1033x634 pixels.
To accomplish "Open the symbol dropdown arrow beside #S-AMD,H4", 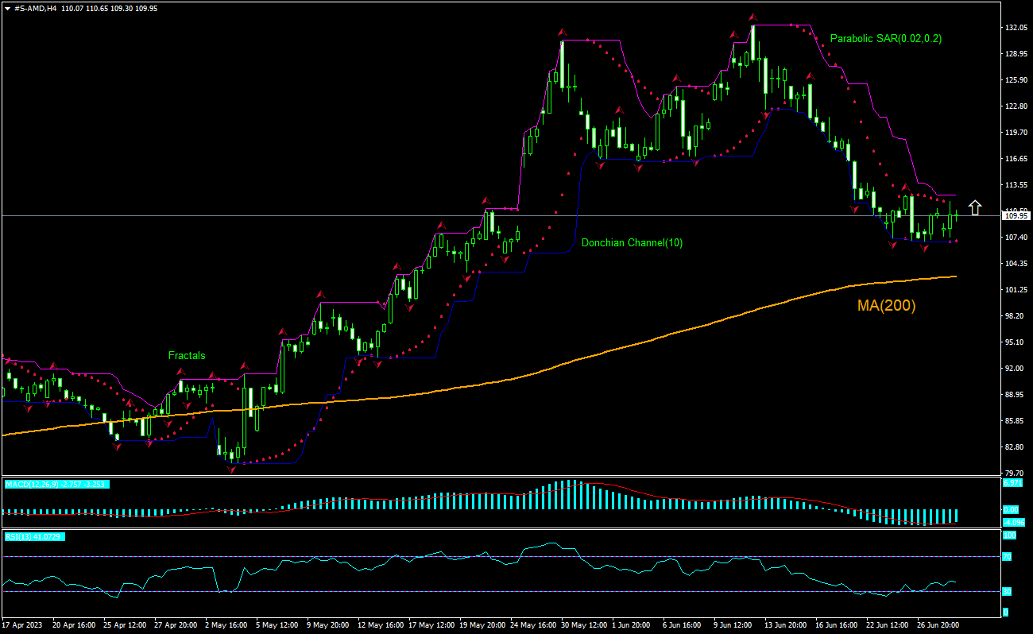I will tap(8, 8).
